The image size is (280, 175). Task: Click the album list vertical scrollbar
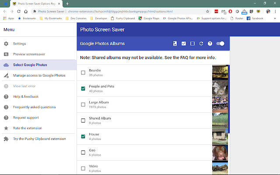(x=228, y=101)
